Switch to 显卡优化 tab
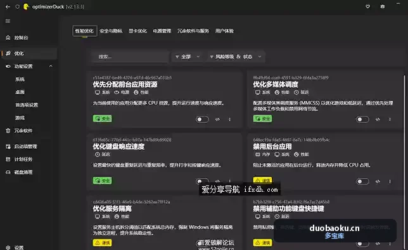This screenshot has height=250, width=408. (x=137, y=31)
